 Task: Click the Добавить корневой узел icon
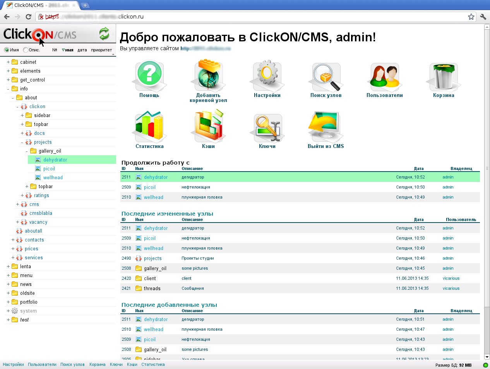(208, 75)
